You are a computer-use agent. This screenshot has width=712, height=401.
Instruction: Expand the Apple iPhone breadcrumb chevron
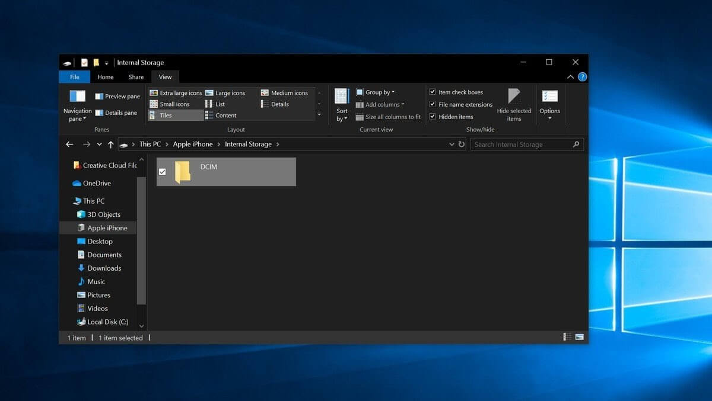[218, 144]
